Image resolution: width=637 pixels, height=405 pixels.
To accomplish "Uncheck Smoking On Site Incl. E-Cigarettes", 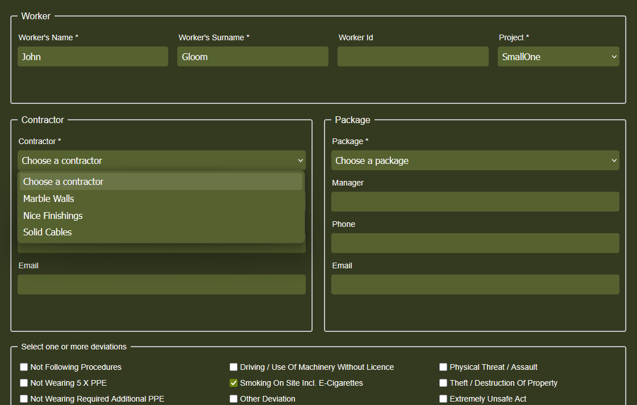I will coord(234,383).
